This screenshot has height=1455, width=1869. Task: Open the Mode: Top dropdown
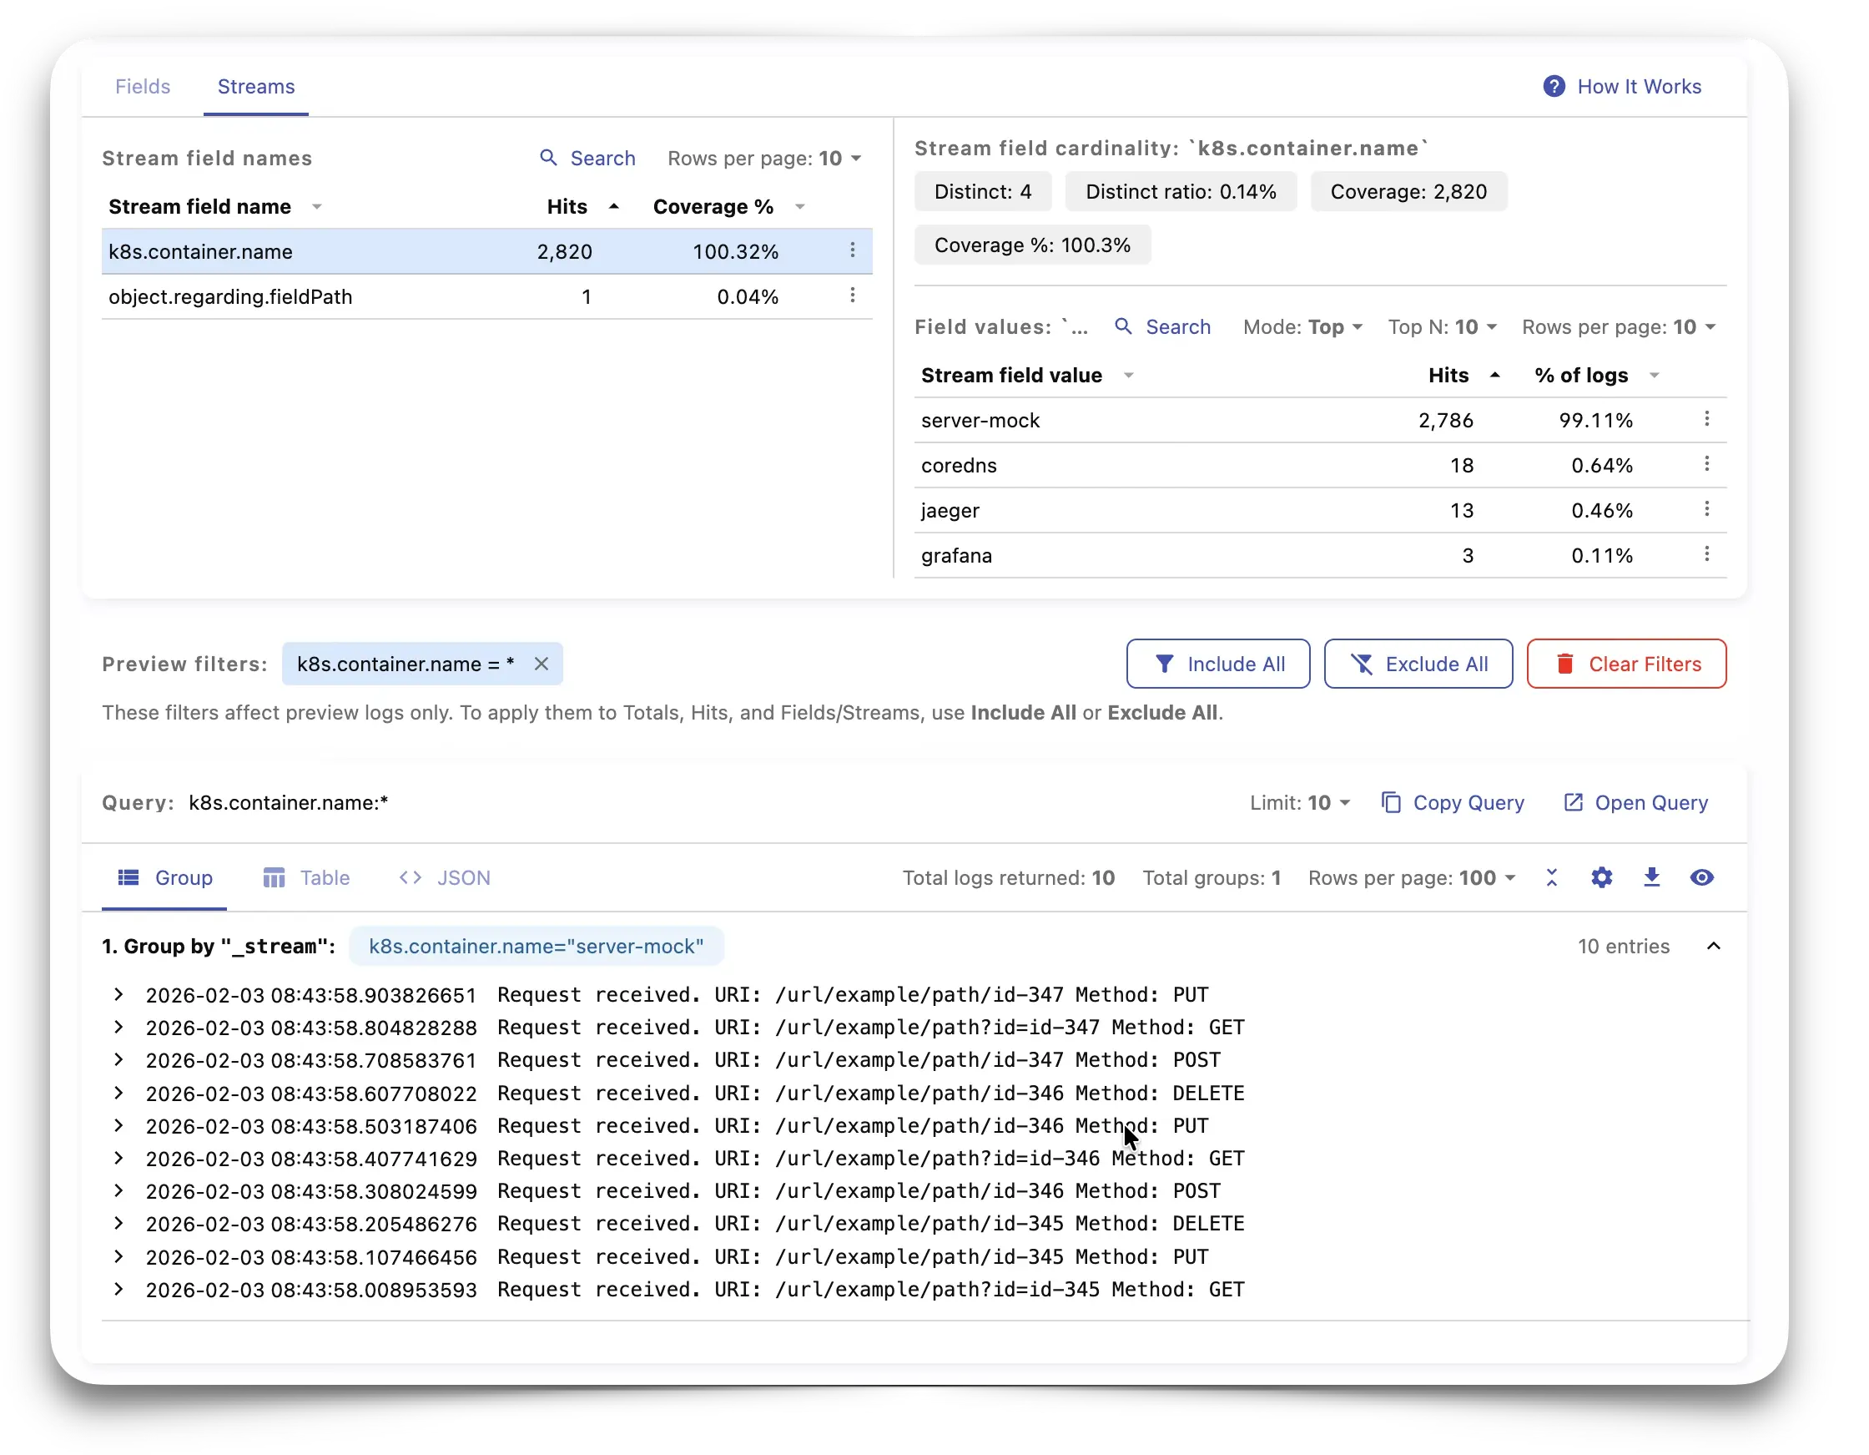(x=1302, y=327)
